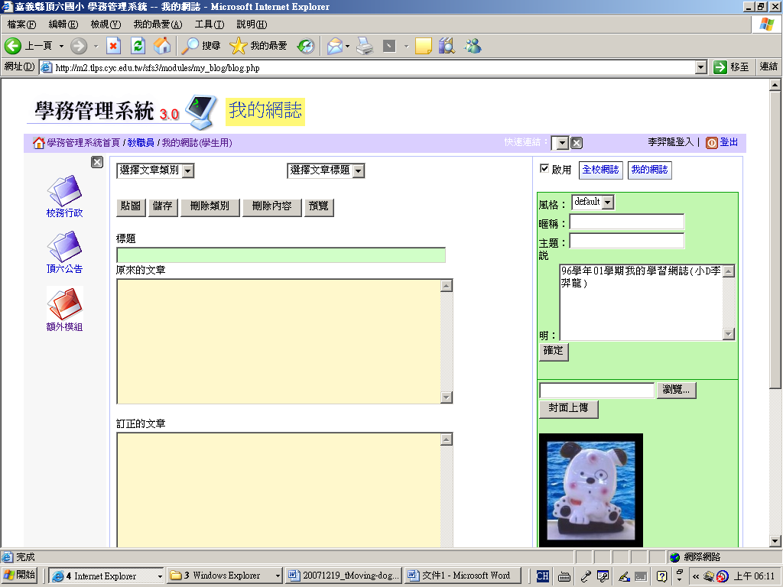Screen dimensions: 783x587
Task: Toggle the 啟用 checkbox
Action: click(x=544, y=169)
